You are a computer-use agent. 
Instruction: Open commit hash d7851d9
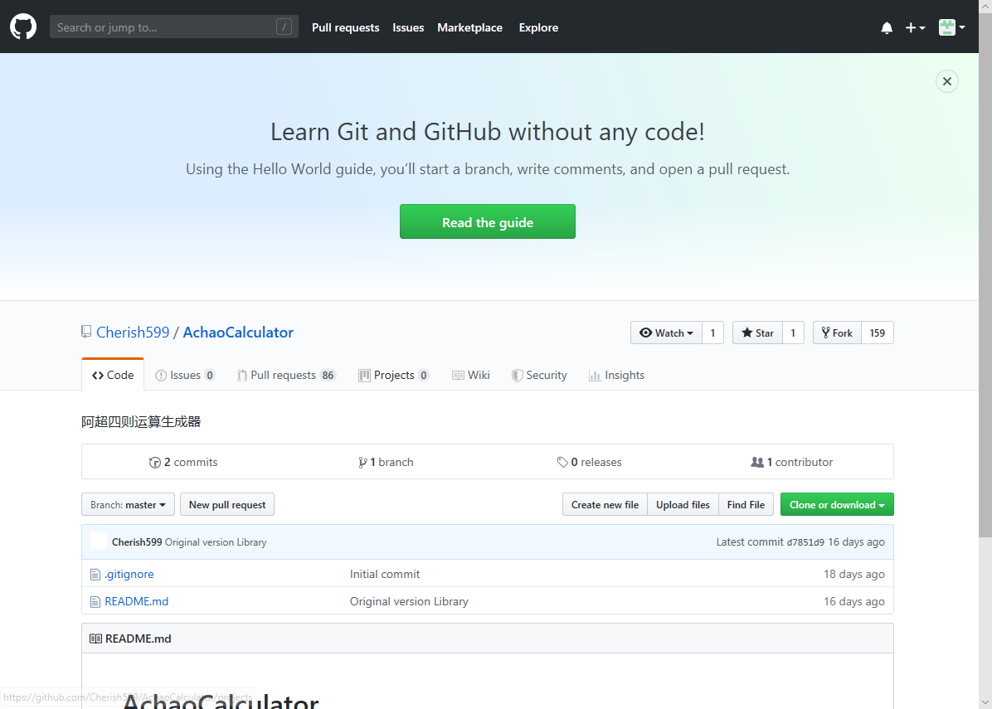[x=805, y=542]
